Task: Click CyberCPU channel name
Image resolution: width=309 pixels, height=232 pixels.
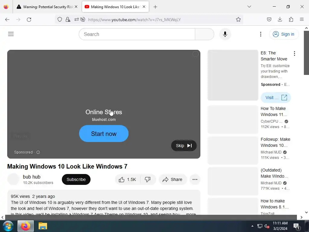Action: click(x=271, y=121)
